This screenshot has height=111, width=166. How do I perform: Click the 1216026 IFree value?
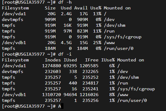(89, 95)
